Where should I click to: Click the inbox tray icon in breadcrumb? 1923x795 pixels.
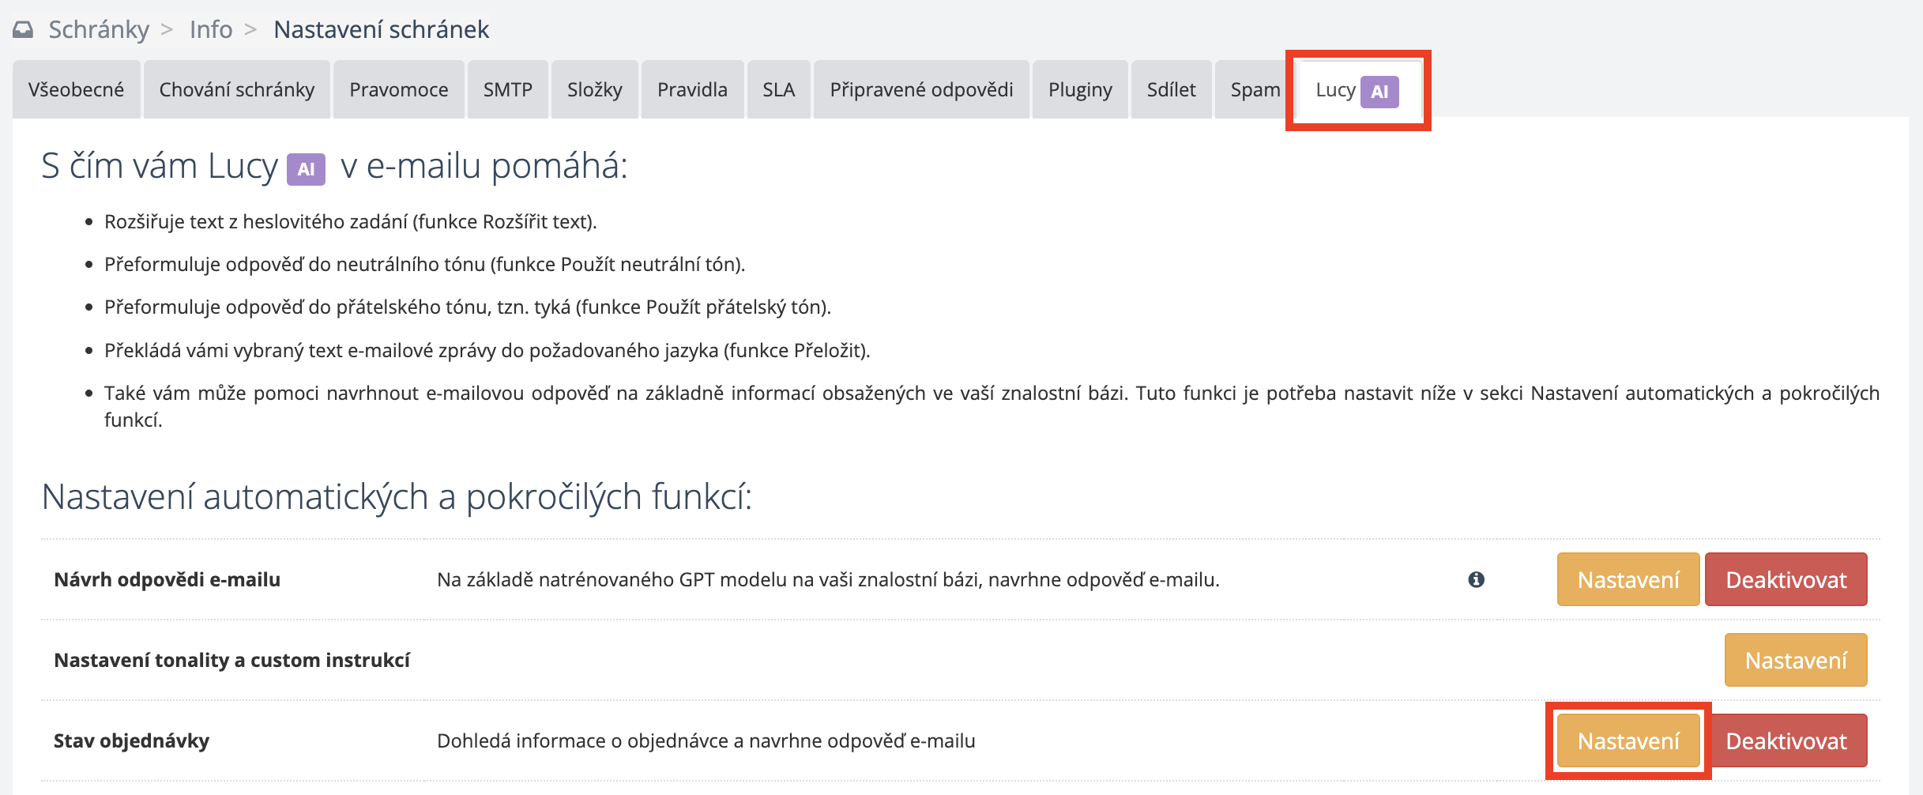coord(23,30)
